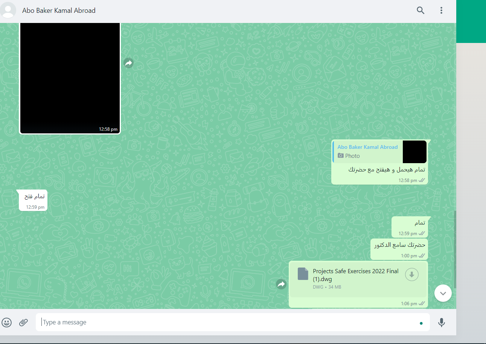Download the Projects Safe Exercises 2022 Final dwg
486x344 pixels.
(x=412, y=275)
